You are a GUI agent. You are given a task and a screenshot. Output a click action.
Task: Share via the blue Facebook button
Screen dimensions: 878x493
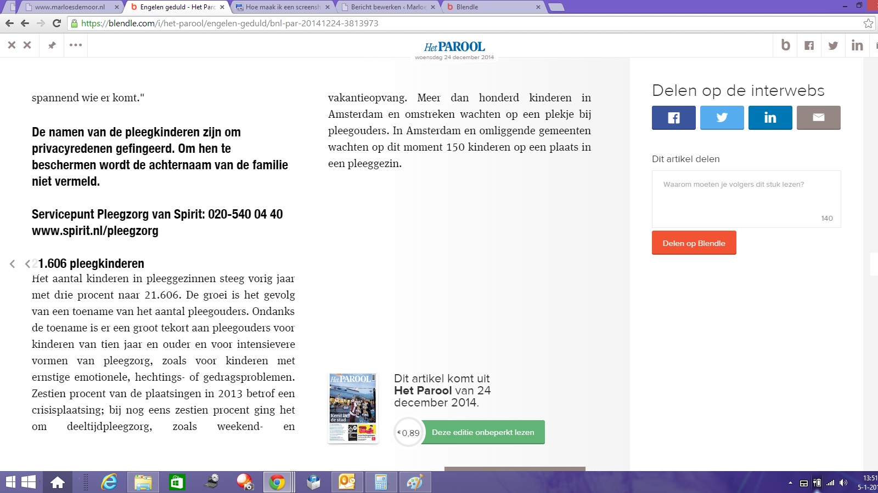click(x=673, y=118)
